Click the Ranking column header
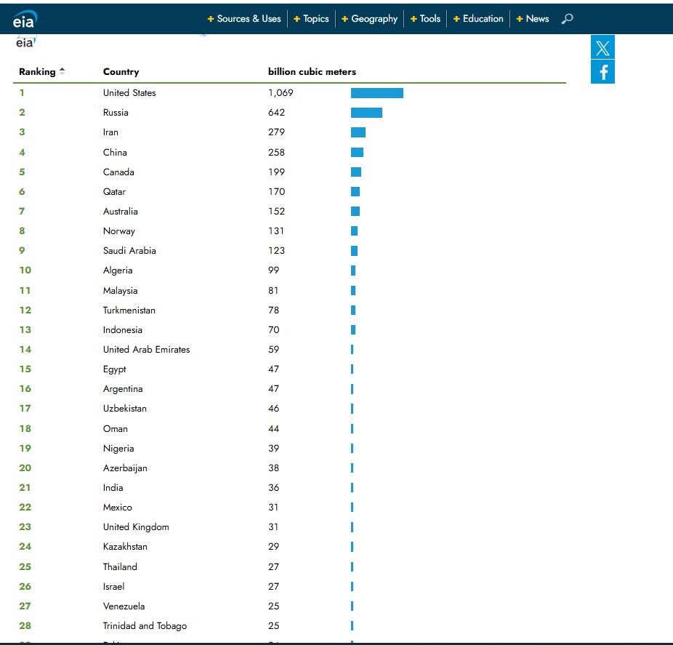The height and width of the screenshot is (645, 673). click(37, 72)
